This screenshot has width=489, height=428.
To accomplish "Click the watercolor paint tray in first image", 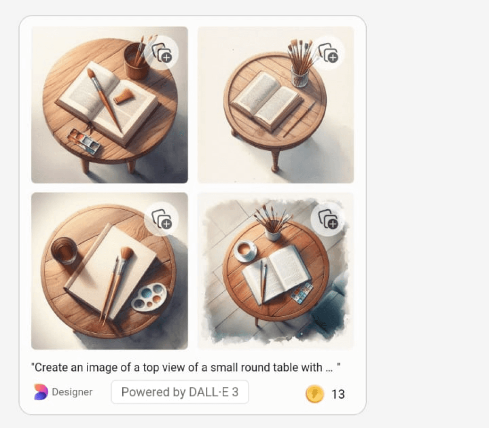I will pyautogui.click(x=84, y=142).
